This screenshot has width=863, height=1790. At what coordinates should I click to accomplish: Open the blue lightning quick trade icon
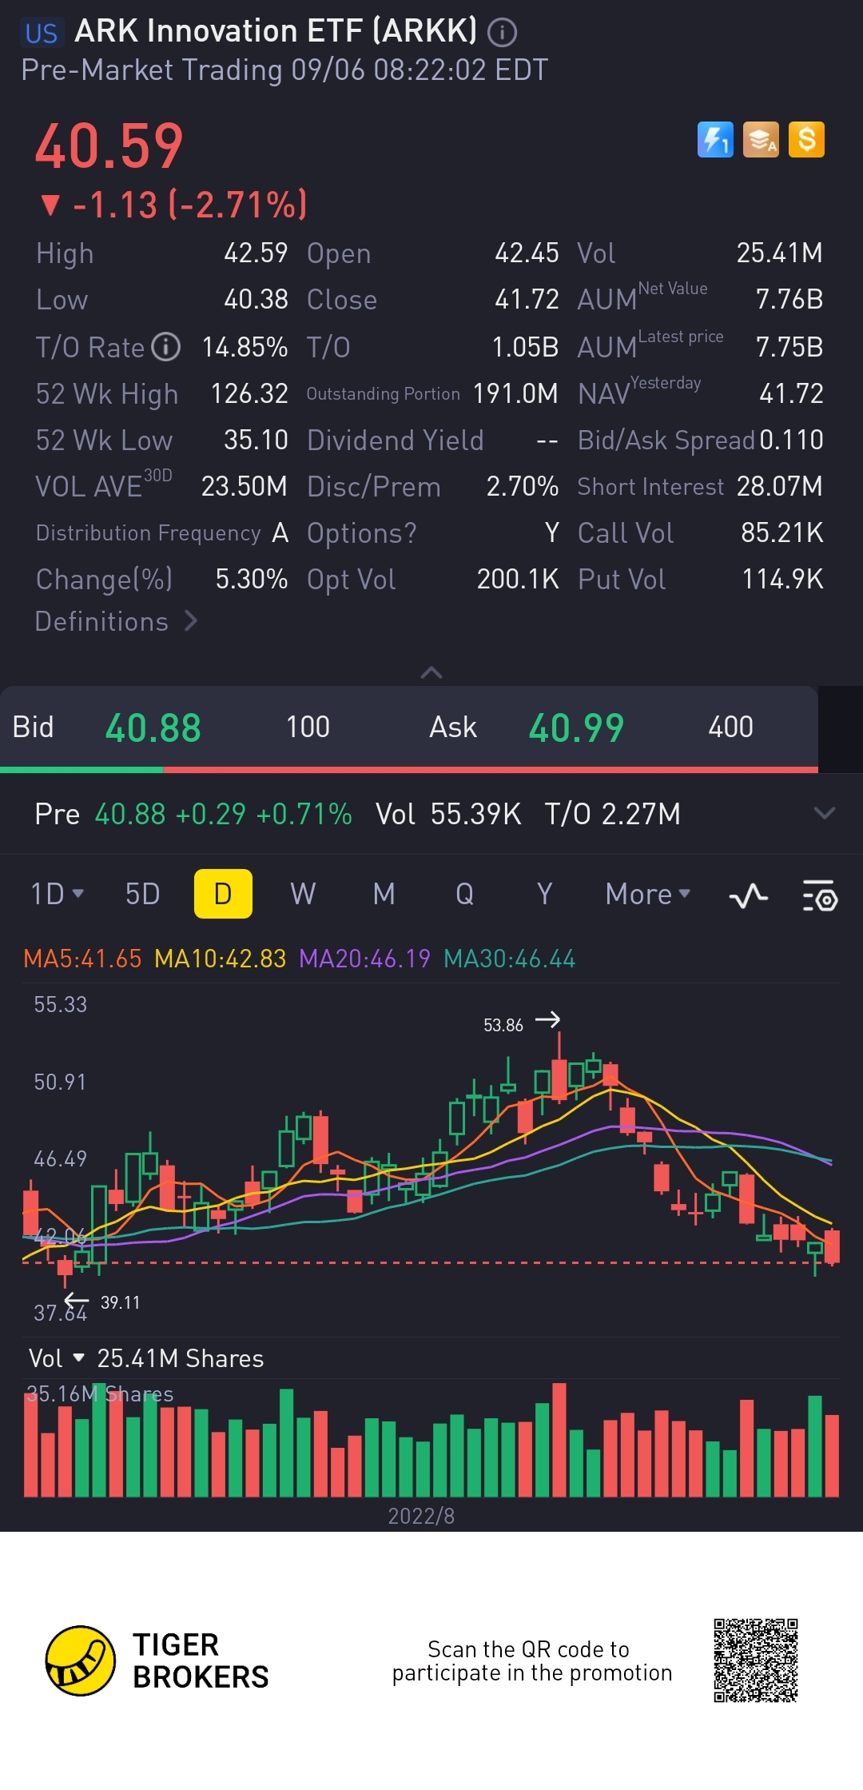(x=715, y=140)
